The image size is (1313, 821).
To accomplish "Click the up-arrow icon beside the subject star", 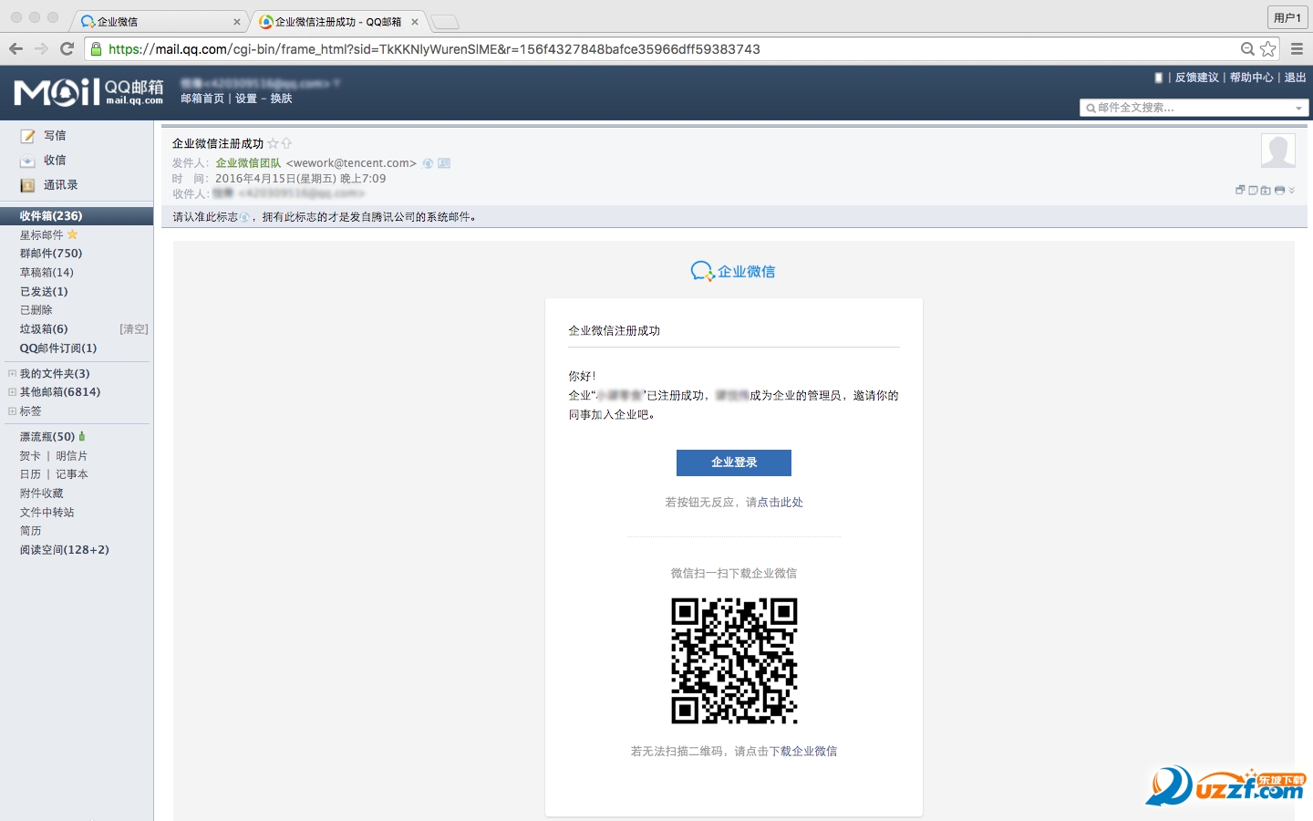I will (286, 143).
